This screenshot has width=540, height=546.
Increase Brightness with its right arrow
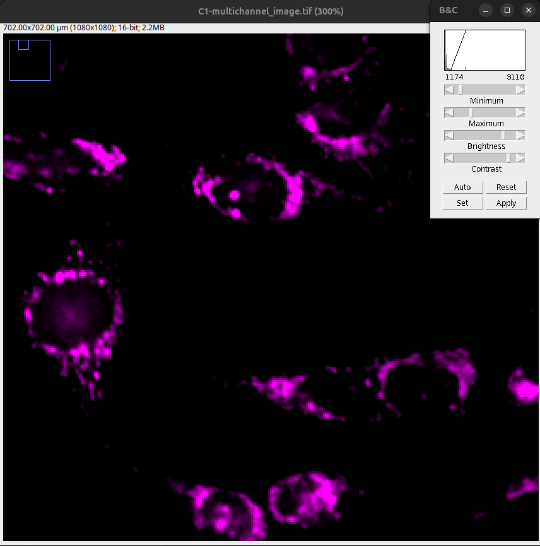click(x=520, y=136)
